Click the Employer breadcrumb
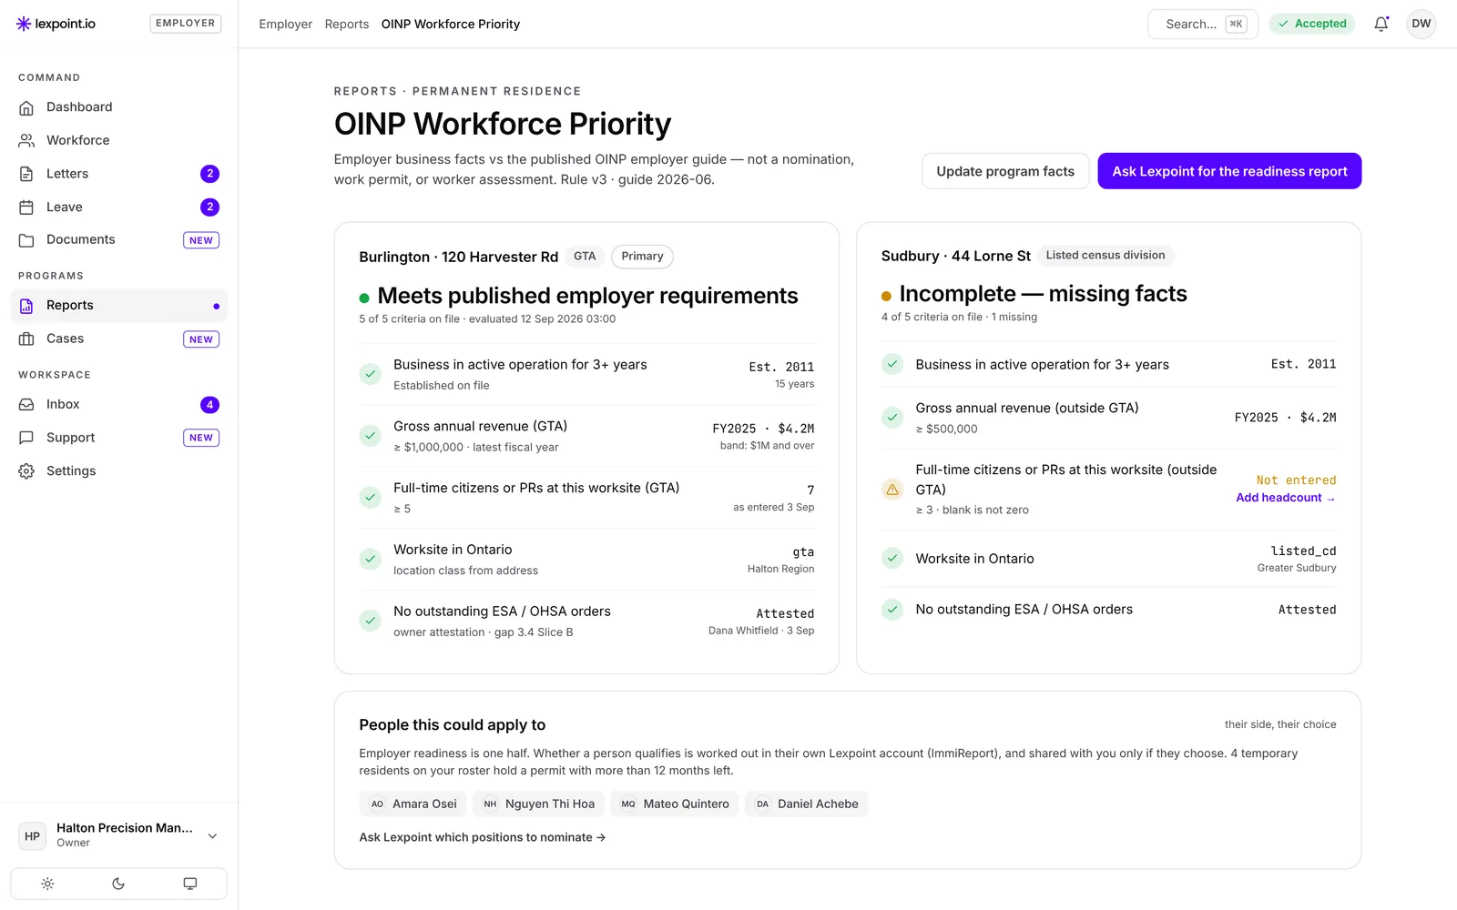Screen dimensions: 1457x910 285,25
